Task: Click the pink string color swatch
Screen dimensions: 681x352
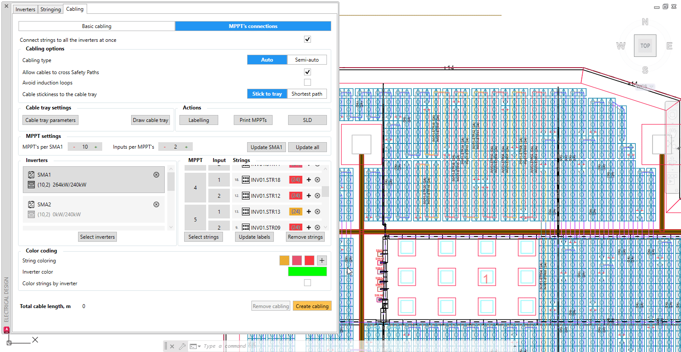Action: point(297,260)
